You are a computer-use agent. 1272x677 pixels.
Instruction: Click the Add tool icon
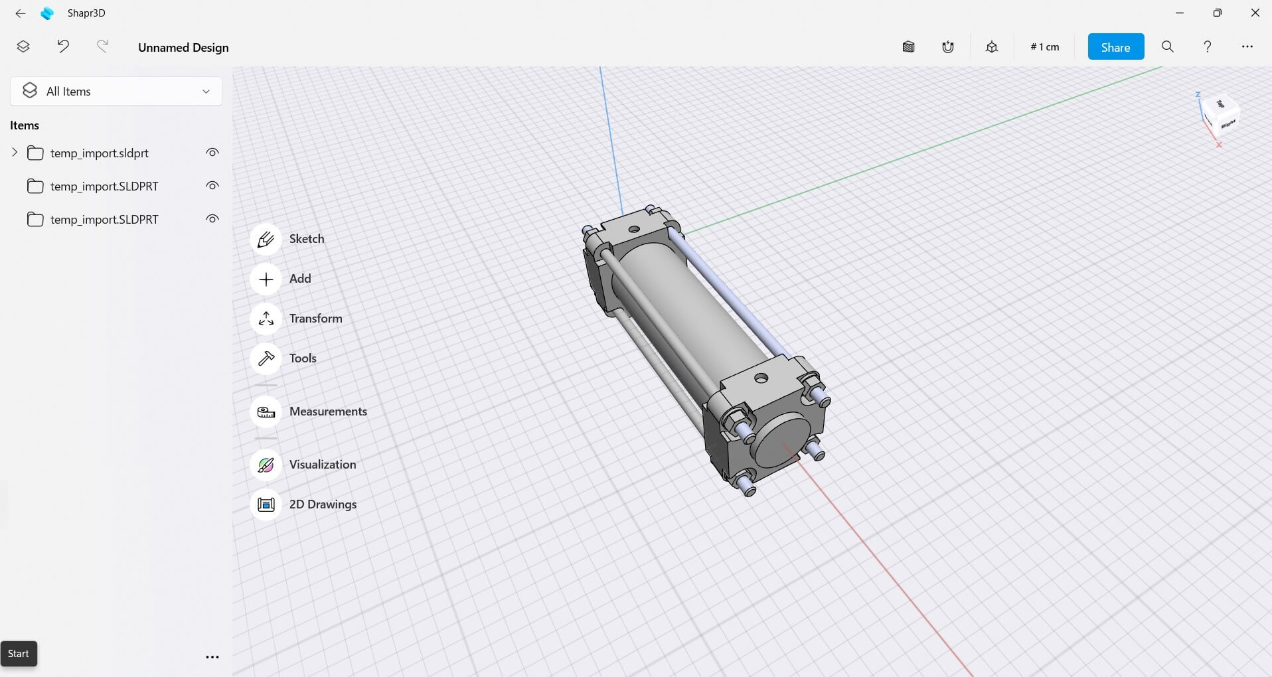(266, 279)
